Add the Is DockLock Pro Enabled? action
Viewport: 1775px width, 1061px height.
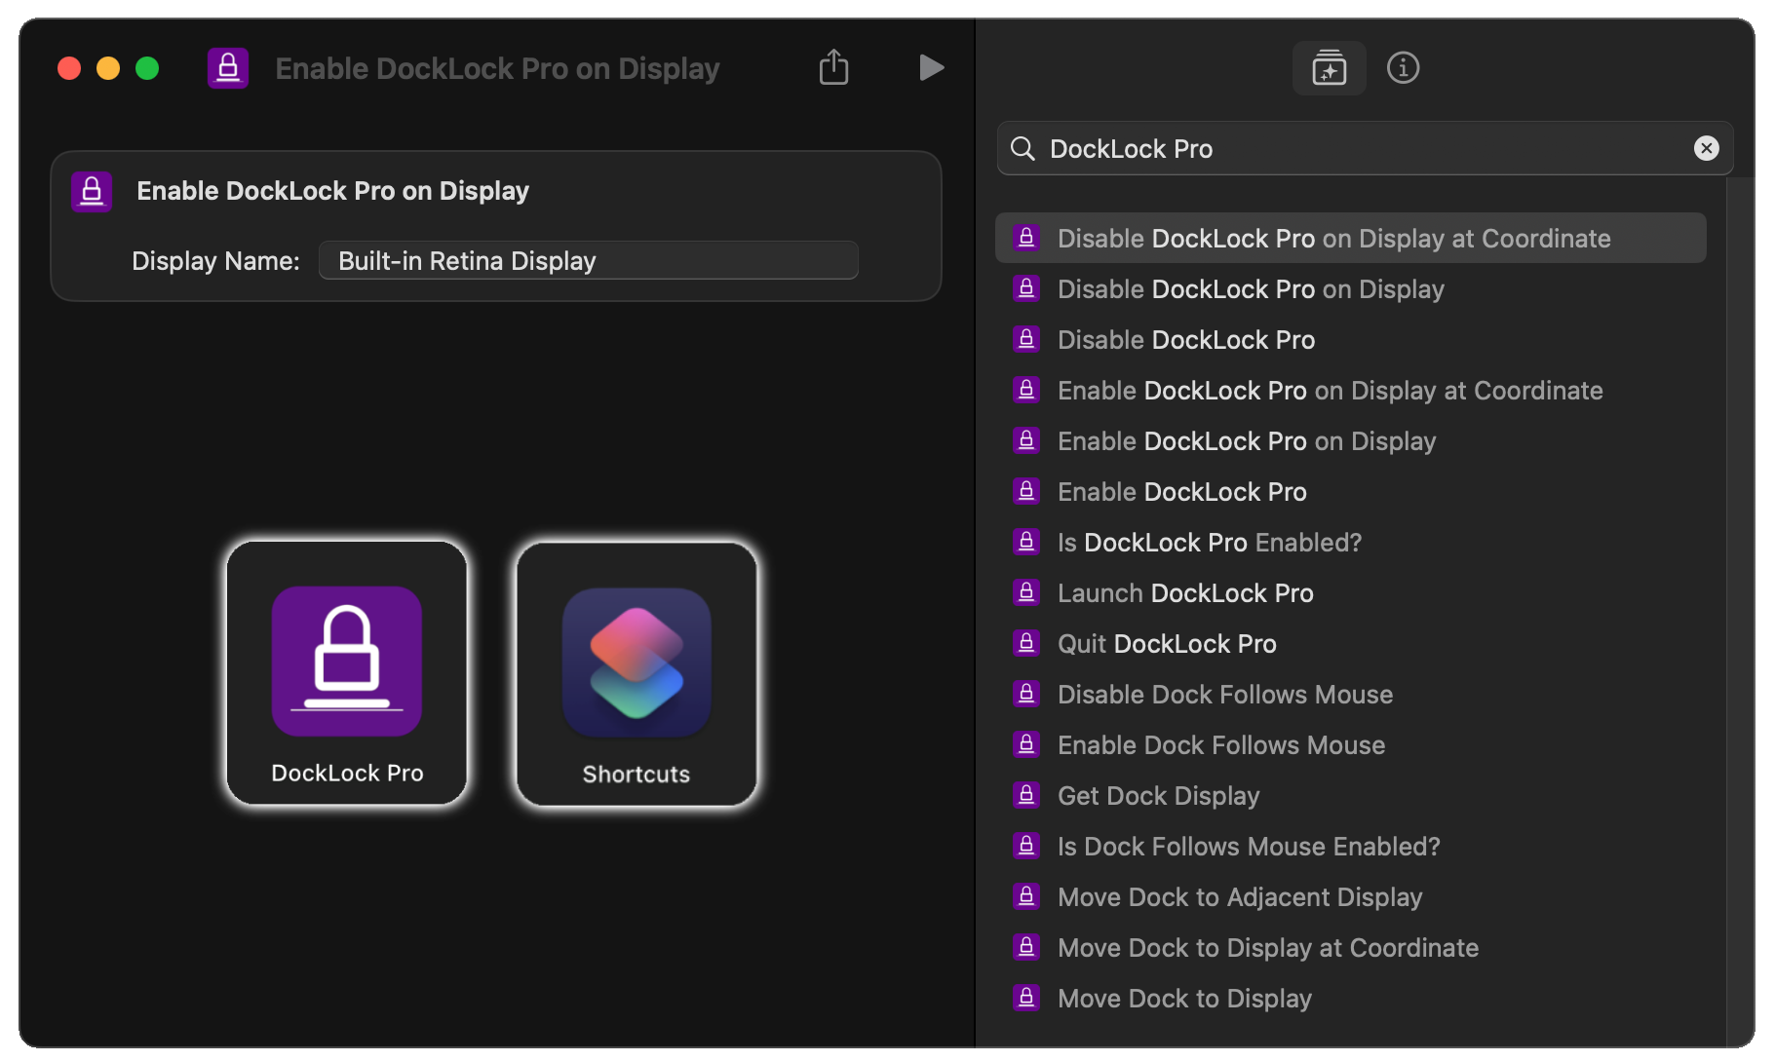click(x=1350, y=542)
